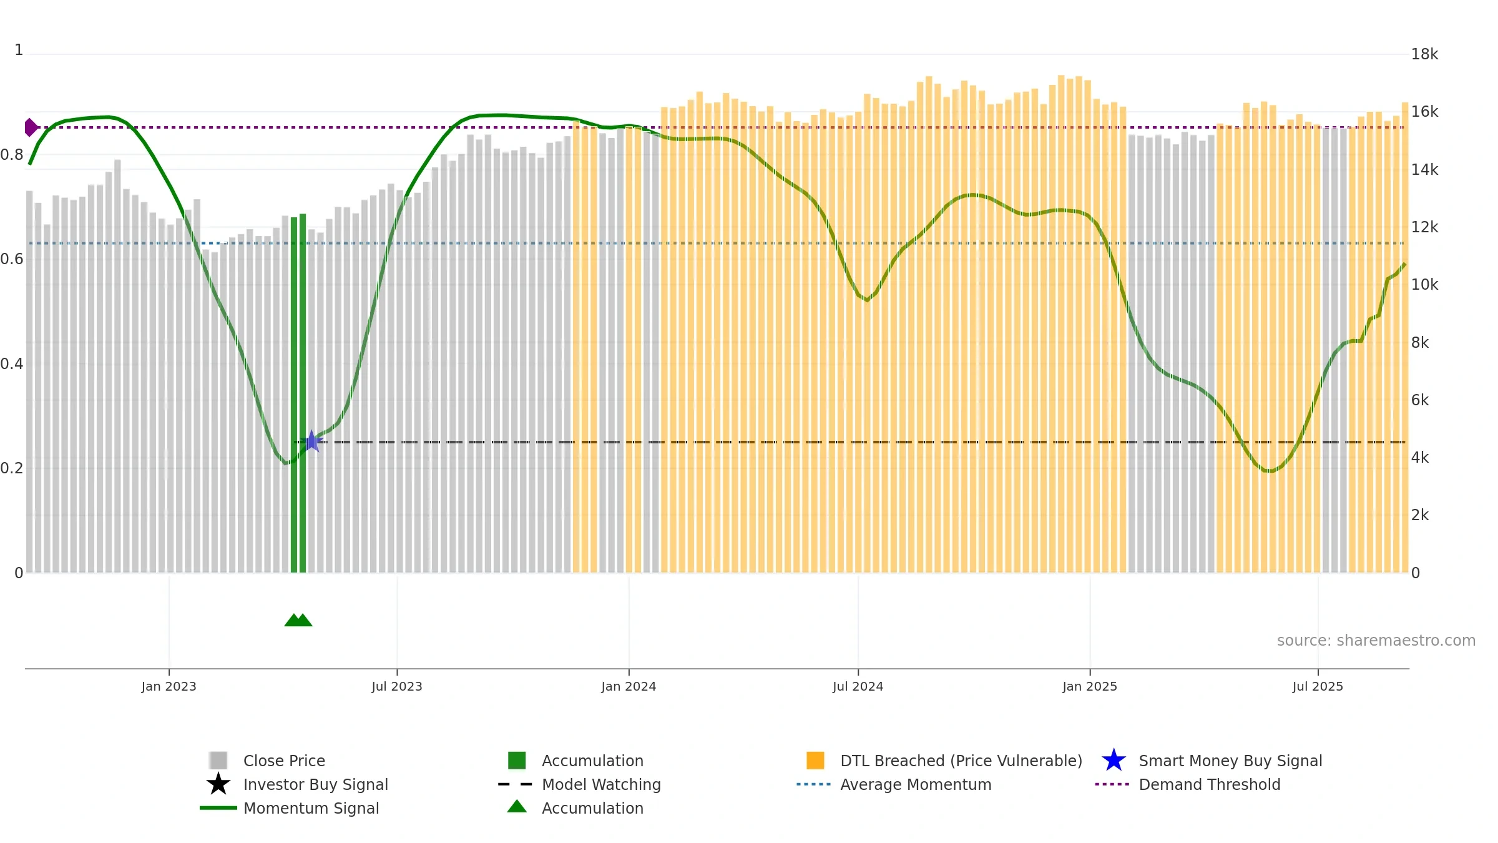Click the Close Price legend label
This screenshot has width=1498, height=843.
point(284,761)
